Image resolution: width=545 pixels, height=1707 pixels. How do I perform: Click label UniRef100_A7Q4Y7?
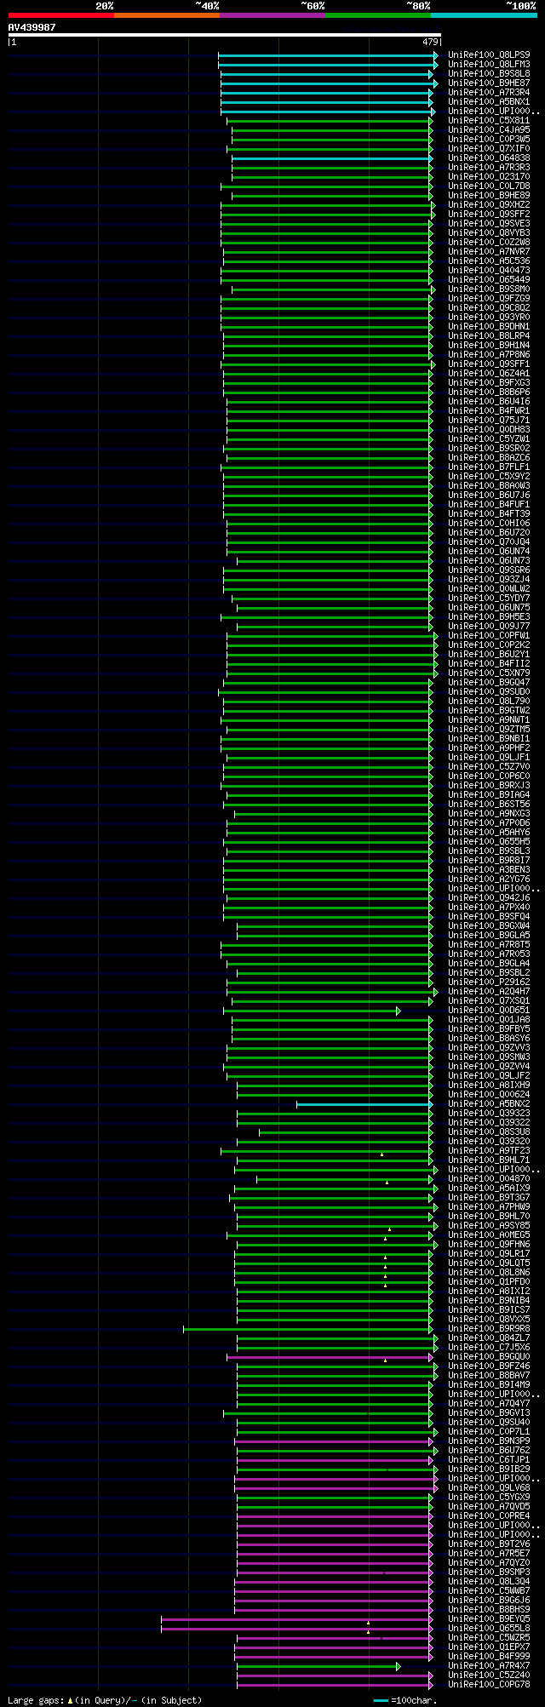[x=489, y=1403]
